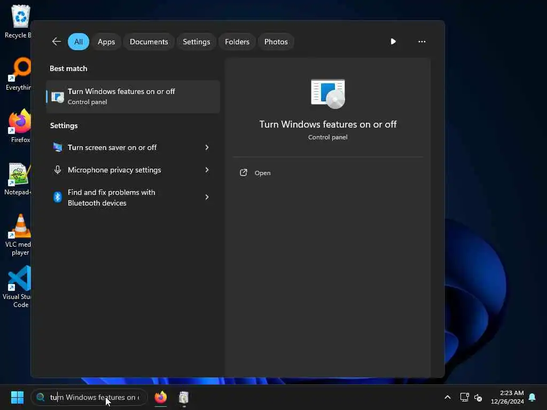
Task: Select Find and fix problems with Bluetooth devices
Action: [133, 198]
